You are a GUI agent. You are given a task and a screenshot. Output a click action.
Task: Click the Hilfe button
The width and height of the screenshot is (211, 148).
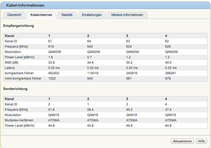(201, 141)
